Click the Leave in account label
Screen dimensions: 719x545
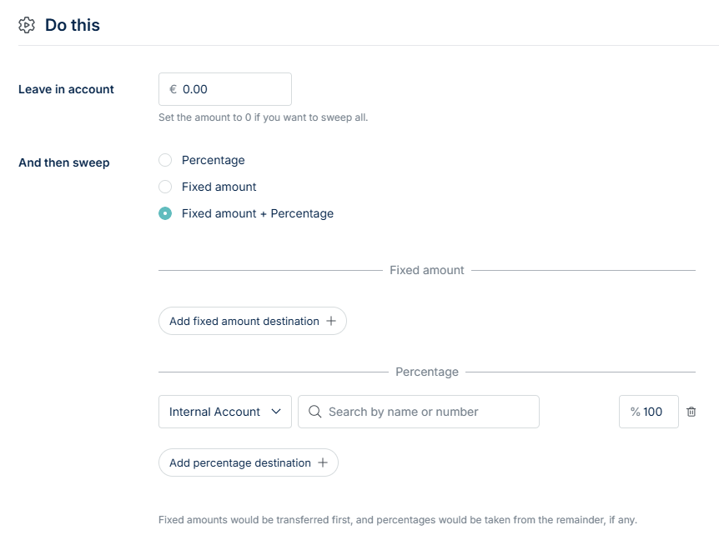(x=66, y=89)
